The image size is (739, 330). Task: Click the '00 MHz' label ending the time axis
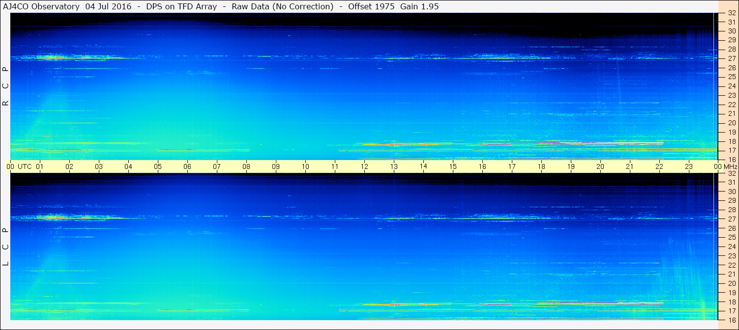[726, 166]
